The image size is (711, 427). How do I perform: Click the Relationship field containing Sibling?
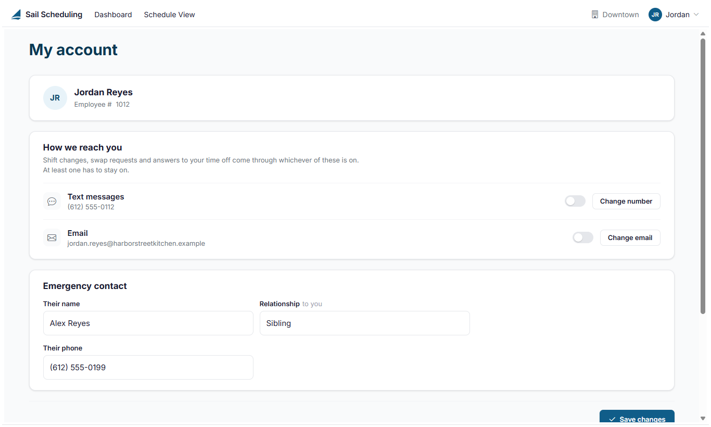[x=365, y=323]
